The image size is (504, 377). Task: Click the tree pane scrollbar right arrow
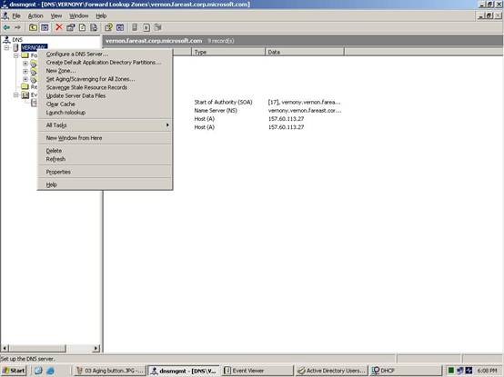tap(96, 348)
